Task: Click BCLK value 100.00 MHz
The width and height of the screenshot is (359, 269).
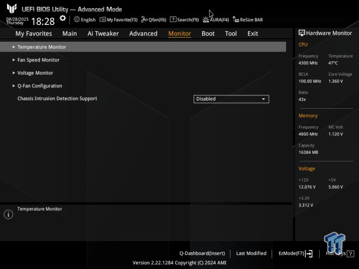Action: point(310,81)
